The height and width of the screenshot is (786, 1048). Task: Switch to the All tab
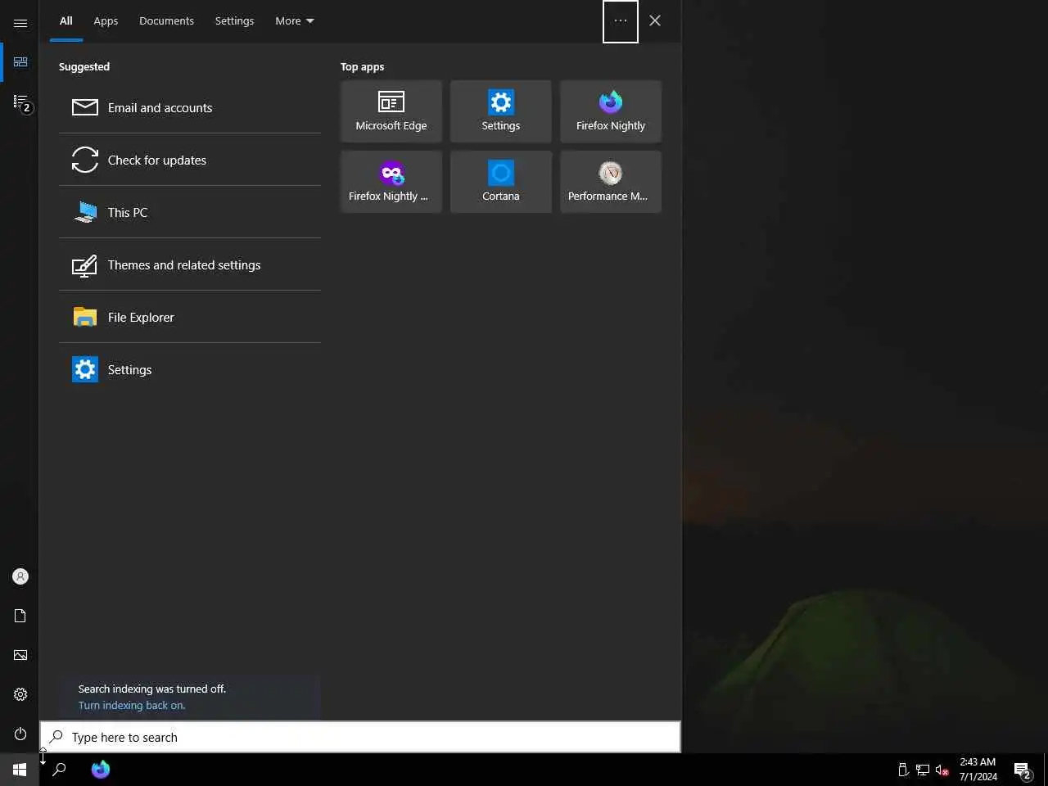(66, 21)
